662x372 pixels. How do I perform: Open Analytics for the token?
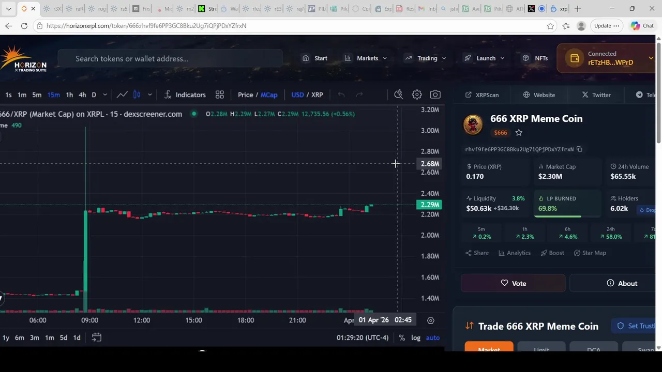pos(515,253)
